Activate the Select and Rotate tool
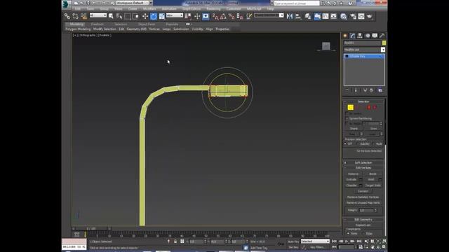Image resolution: width=449 pixels, height=252 pixels. point(154,16)
